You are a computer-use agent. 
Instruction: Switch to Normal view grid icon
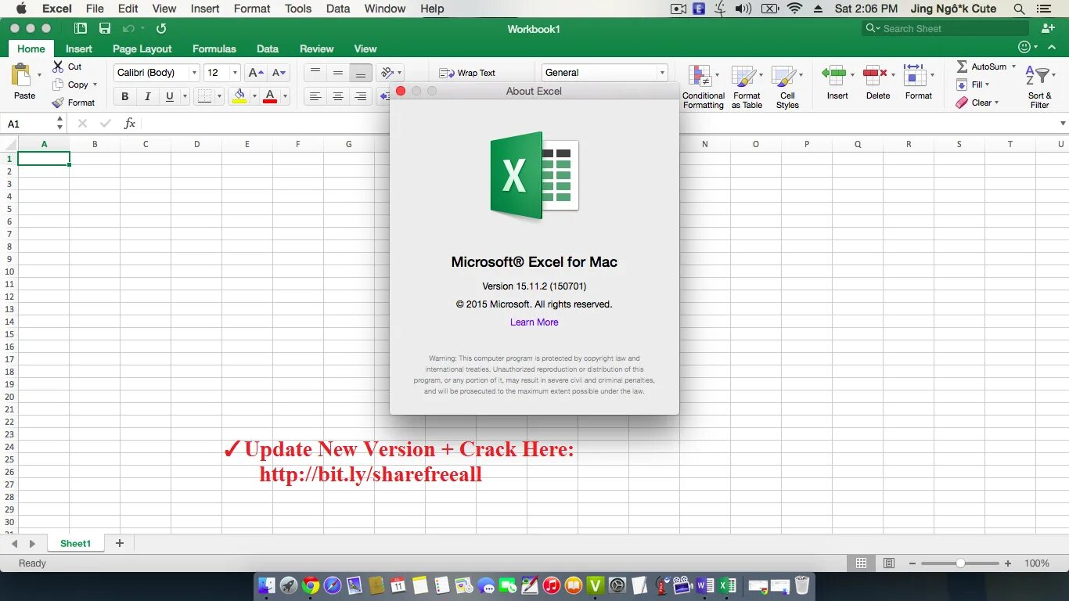[x=861, y=563]
